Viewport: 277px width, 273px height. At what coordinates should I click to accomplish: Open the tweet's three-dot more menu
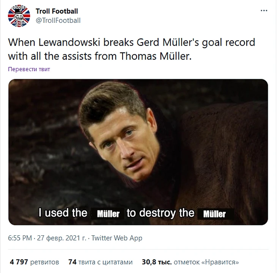(264, 11)
